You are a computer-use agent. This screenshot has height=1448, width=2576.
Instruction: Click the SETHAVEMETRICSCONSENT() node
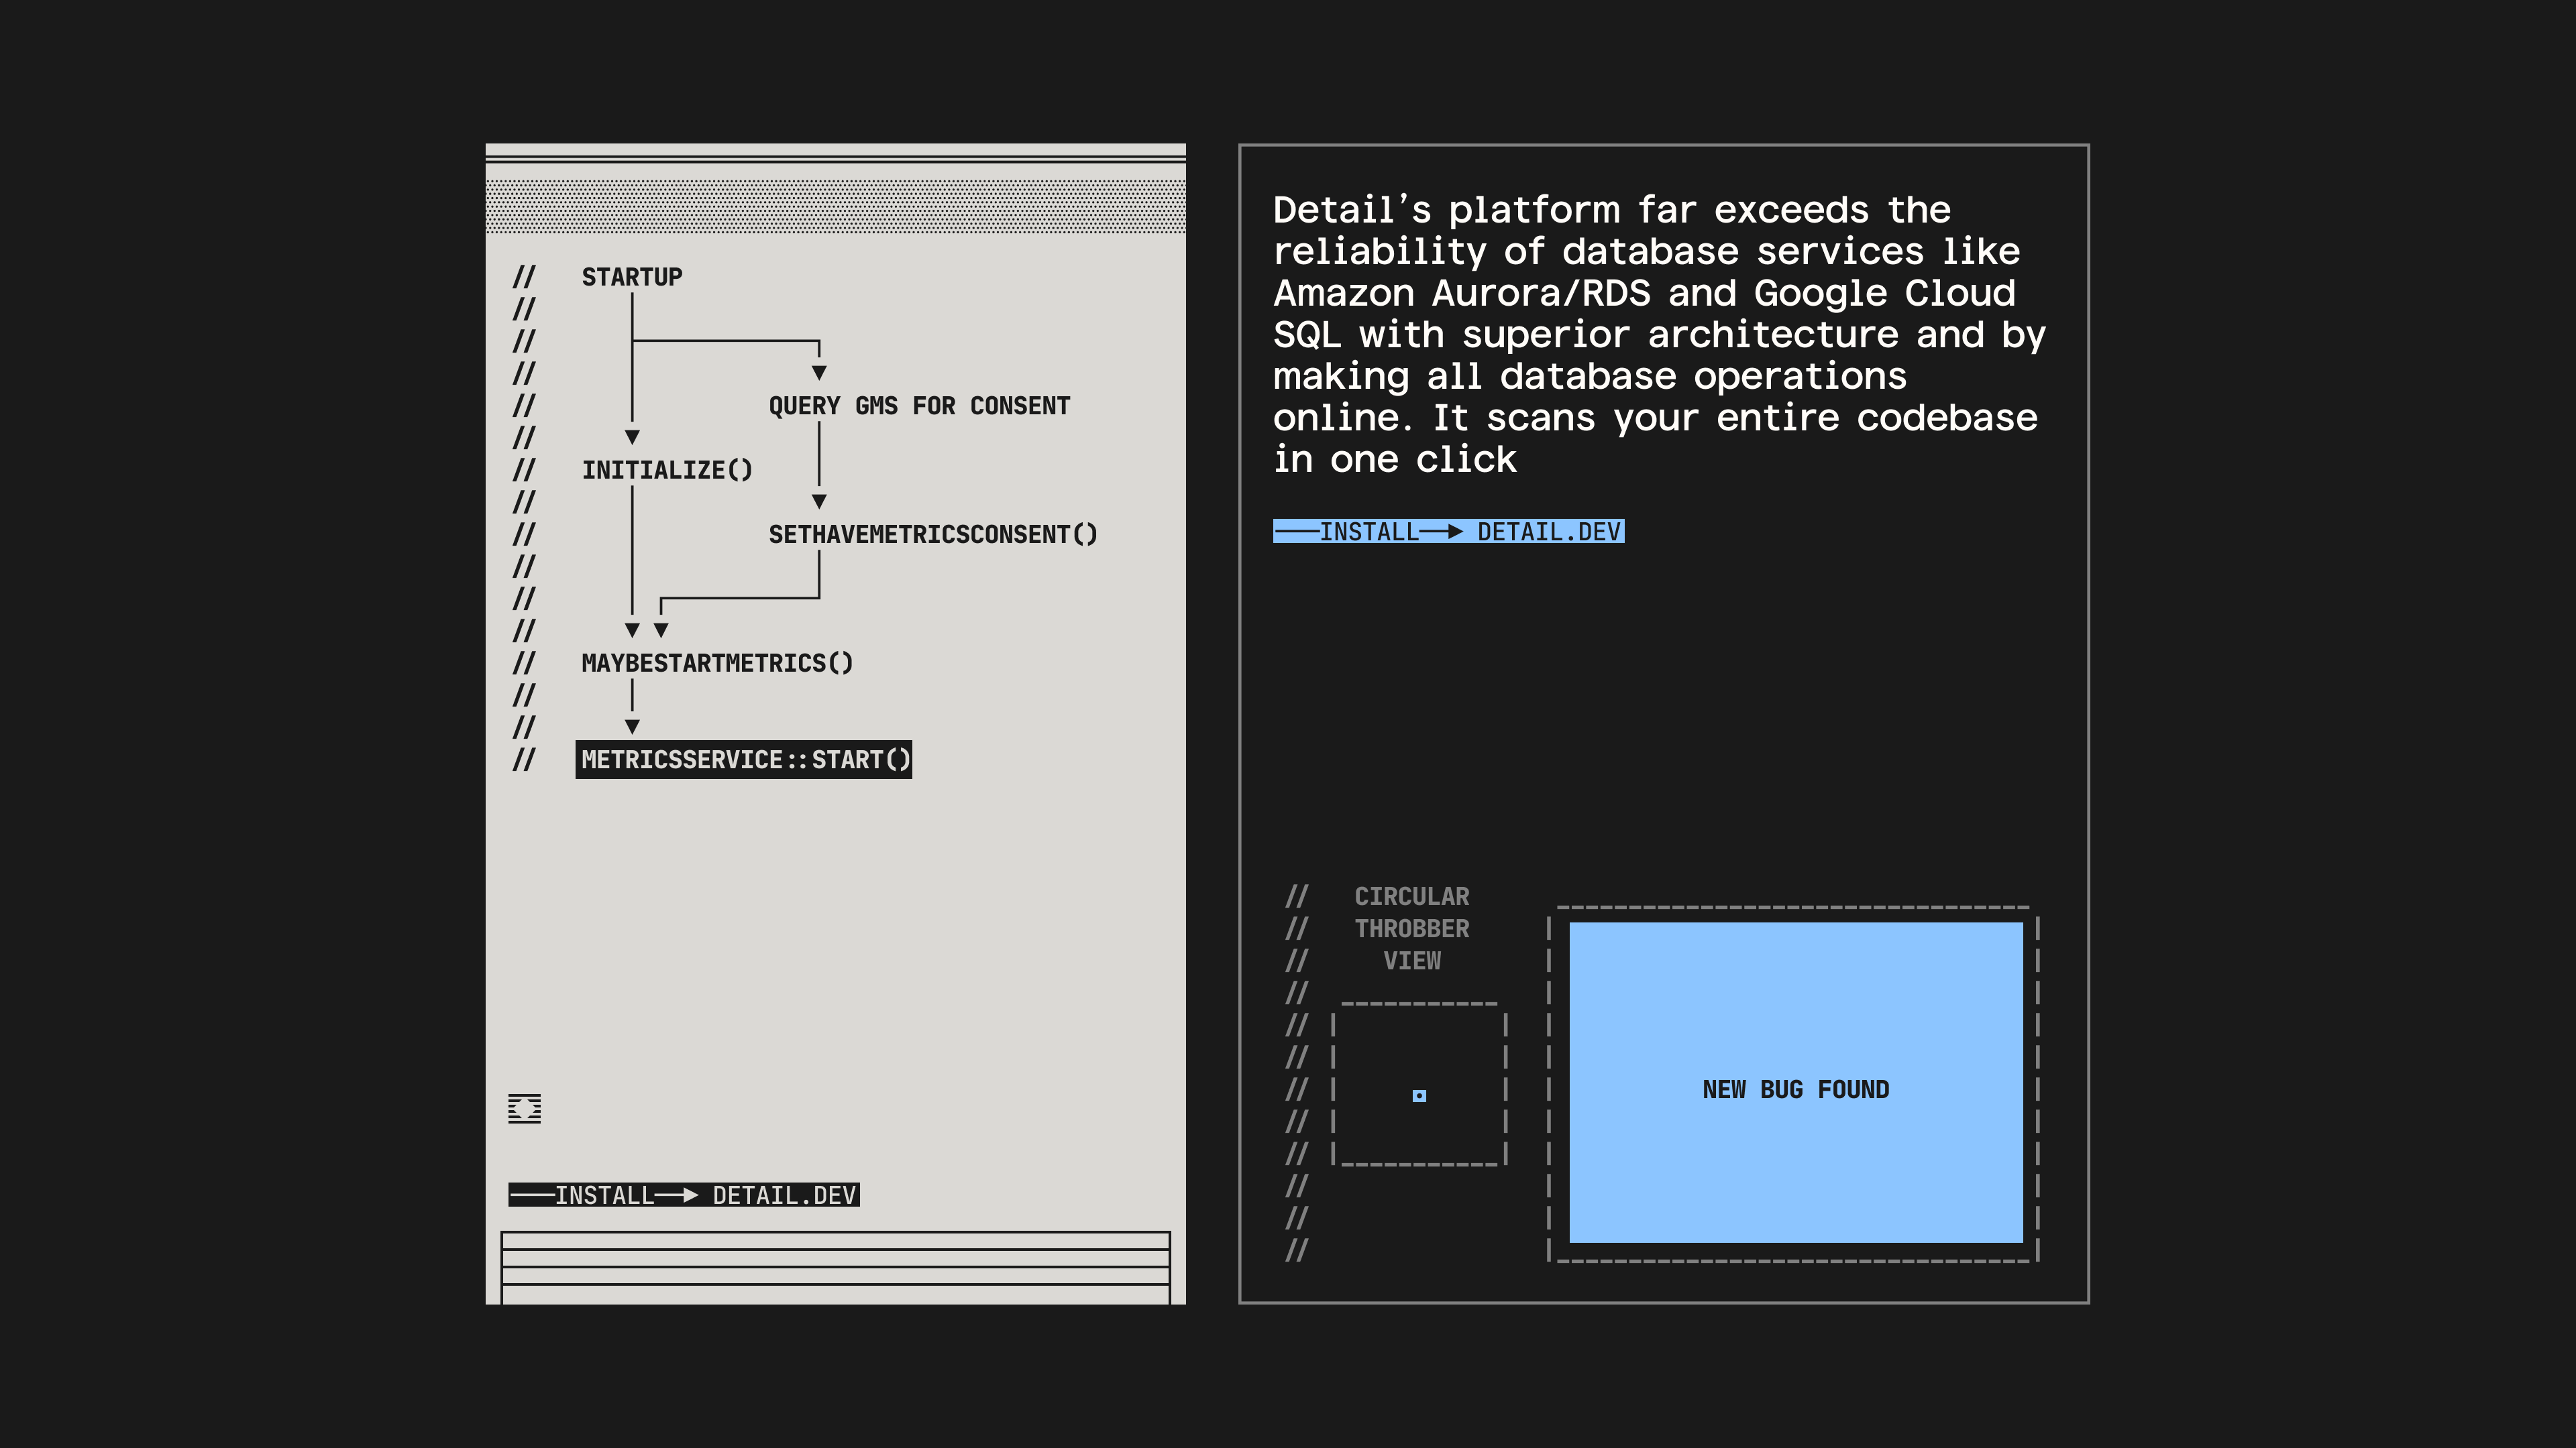click(933, 535)
